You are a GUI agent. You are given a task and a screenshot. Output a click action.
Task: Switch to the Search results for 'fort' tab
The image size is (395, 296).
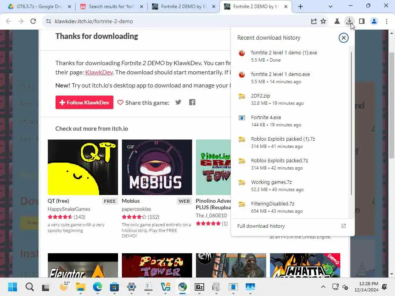[111, 7]
